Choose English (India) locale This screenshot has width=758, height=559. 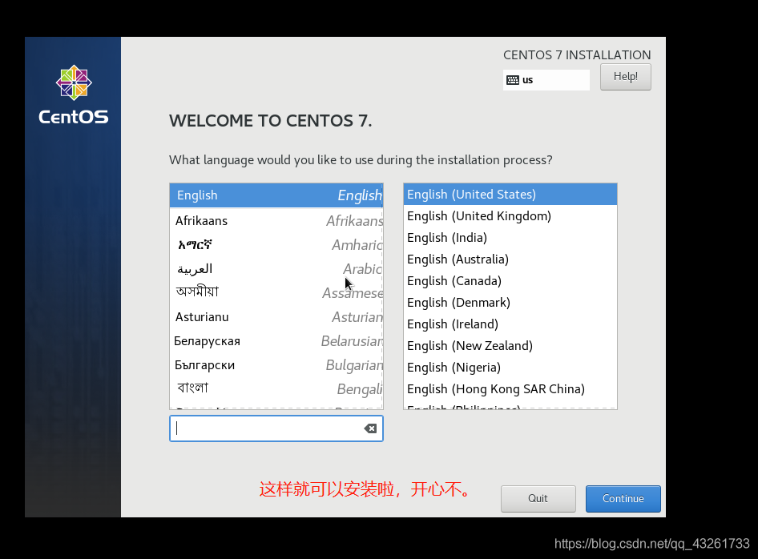point(510,238)
